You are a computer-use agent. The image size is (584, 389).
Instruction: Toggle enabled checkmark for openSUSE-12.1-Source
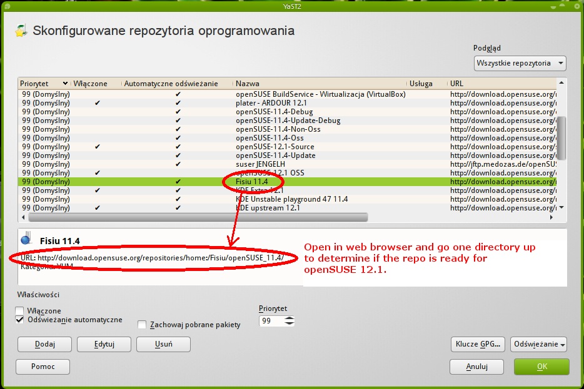pyautogui.click(x=97, y=147)
